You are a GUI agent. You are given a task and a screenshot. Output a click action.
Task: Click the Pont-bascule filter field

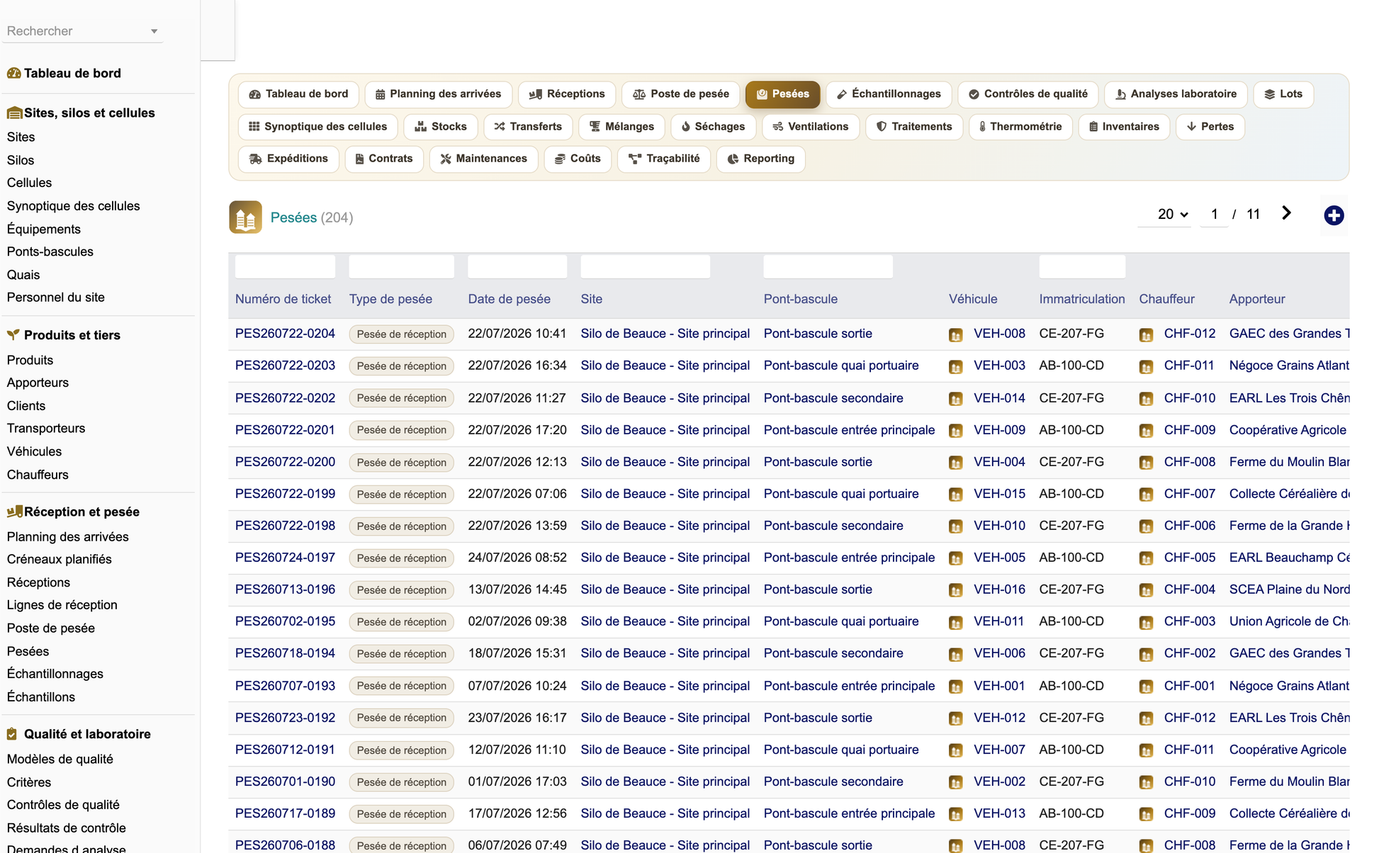pos(828,266)
